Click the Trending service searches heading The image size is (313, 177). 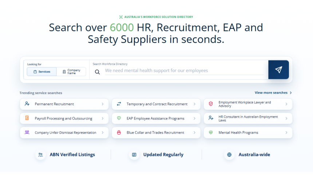[x=41, y=93]
